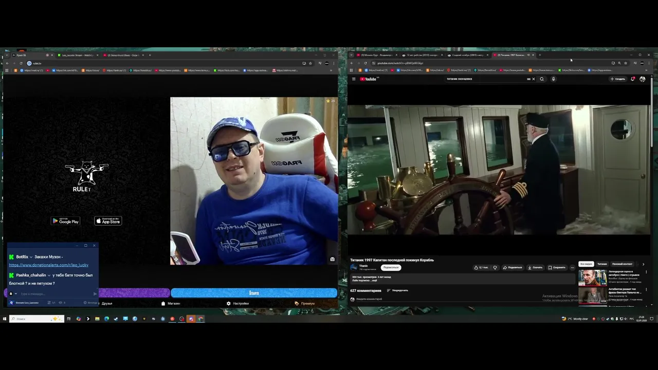Share the video via Поделиться
This screenshot has width=658, height=370.
click(513, 267)
